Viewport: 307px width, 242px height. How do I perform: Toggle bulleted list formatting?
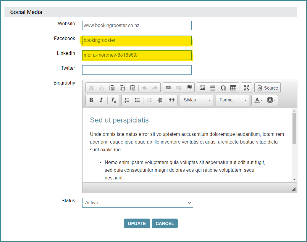tap(137, 100)
